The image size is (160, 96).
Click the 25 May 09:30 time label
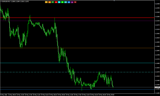click(x=110, y=95)
